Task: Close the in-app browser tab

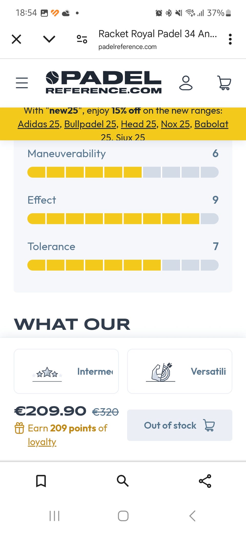Action: tap(16, 39)
